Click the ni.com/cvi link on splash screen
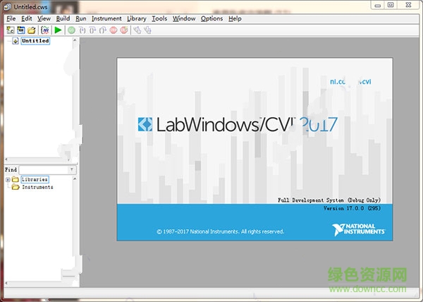This screenshot has width=423, height=302. (350, 82)
